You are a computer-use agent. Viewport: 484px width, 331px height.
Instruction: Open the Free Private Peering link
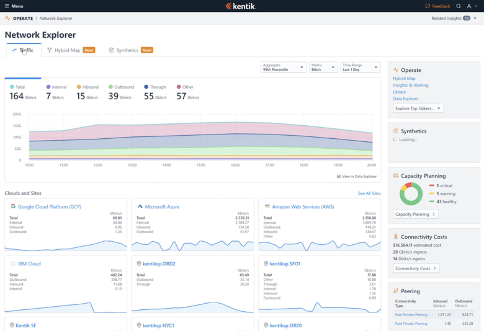point(411,315)
